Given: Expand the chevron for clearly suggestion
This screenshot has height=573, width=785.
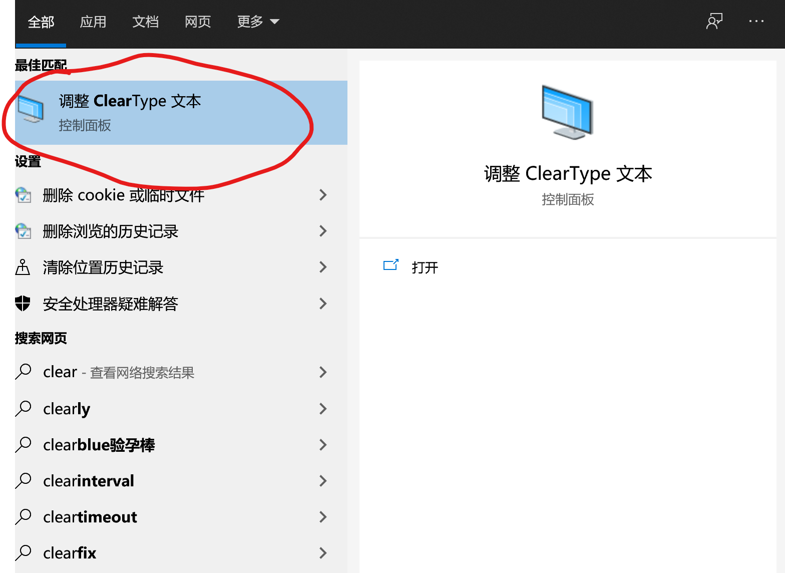Looking at the screenshot, I should (323, 409).
